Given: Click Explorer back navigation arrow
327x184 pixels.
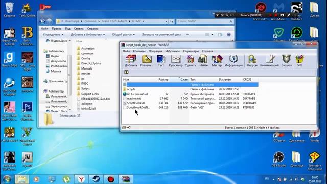Looking at the screenshot, I should (42, 21).
